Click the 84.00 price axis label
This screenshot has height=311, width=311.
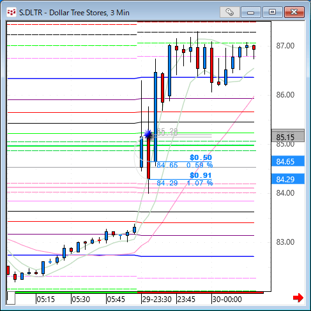point(285,193)
